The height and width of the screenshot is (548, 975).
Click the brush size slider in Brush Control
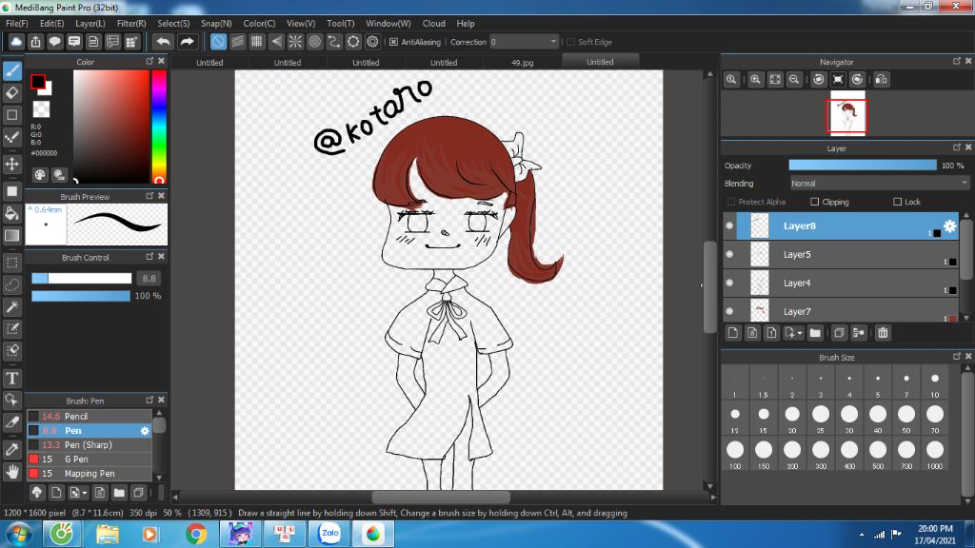pos(82,279)
